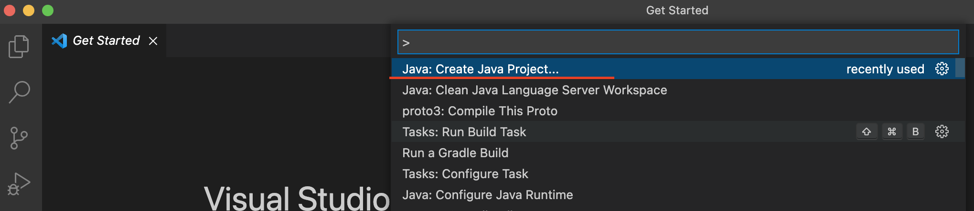This screenshot has height=211, width=974.
Task: Open the Run and Debug view
Action: (x=19, y=184)
